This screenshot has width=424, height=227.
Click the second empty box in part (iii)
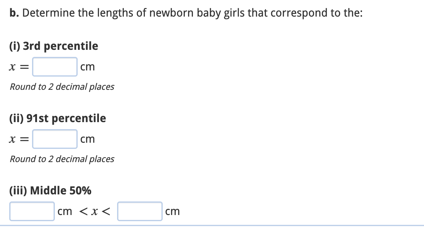140,211
